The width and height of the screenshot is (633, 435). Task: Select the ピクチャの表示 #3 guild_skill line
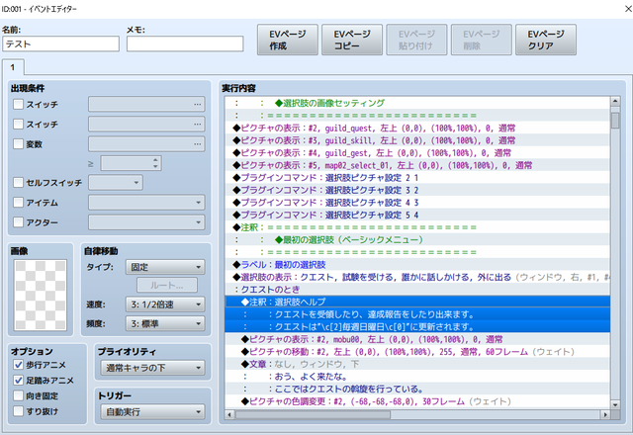coord(417,140)
